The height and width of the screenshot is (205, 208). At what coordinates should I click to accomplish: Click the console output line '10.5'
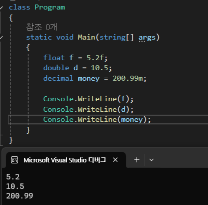click(15, 186)
